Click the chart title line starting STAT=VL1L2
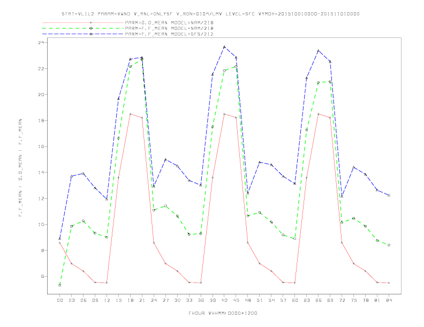 [x=210, y=14]
